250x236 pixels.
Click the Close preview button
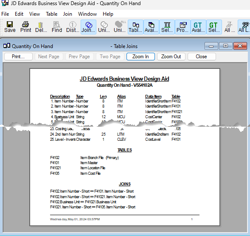point(202,57)
